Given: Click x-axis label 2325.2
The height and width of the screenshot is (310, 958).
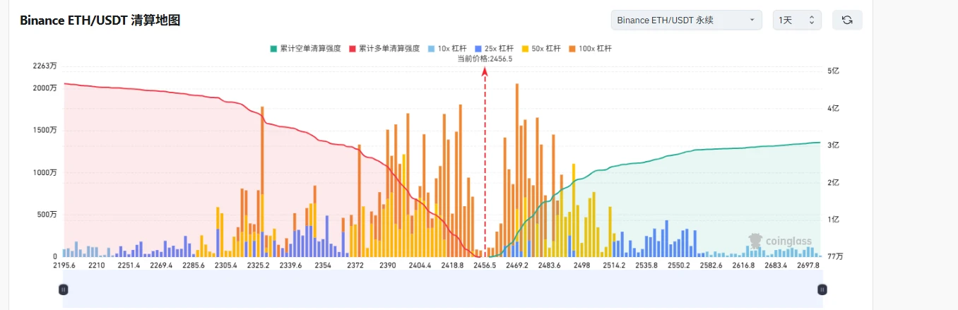Looking at the screenshot, I should (x=259, y=266).
